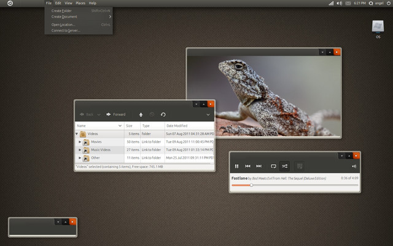Choose Create Folder from File menu
Viewport: 393px width, 246px height.
coord(61,10)
